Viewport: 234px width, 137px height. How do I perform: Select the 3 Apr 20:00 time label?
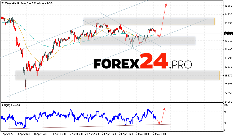[24, 134]
